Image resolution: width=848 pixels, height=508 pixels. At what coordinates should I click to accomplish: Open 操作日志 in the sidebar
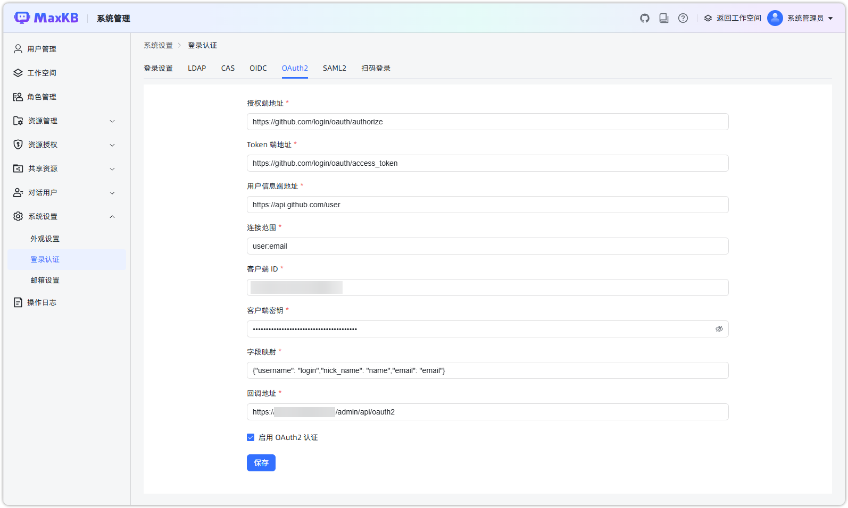pos(41,302)
